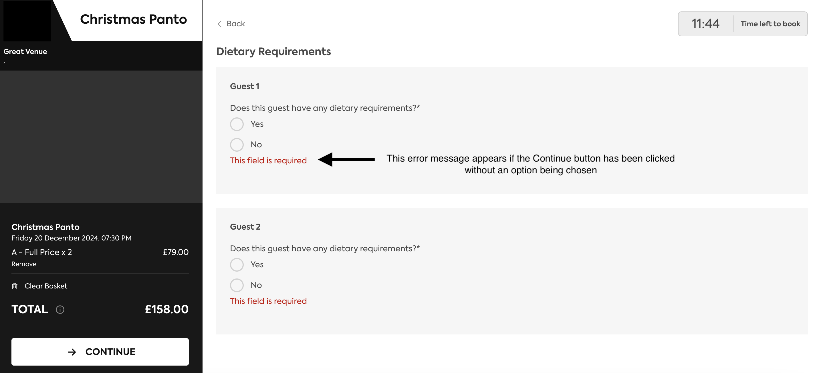Click the £158.00 total amount
The height and width of the screenshot is (373, 817).
tap(167, 309)
